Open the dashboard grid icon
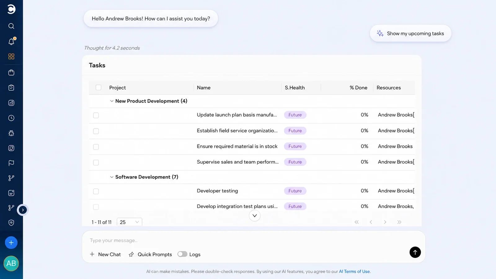The width and height of the screenshot is (496, 279). tap(11, 56)
